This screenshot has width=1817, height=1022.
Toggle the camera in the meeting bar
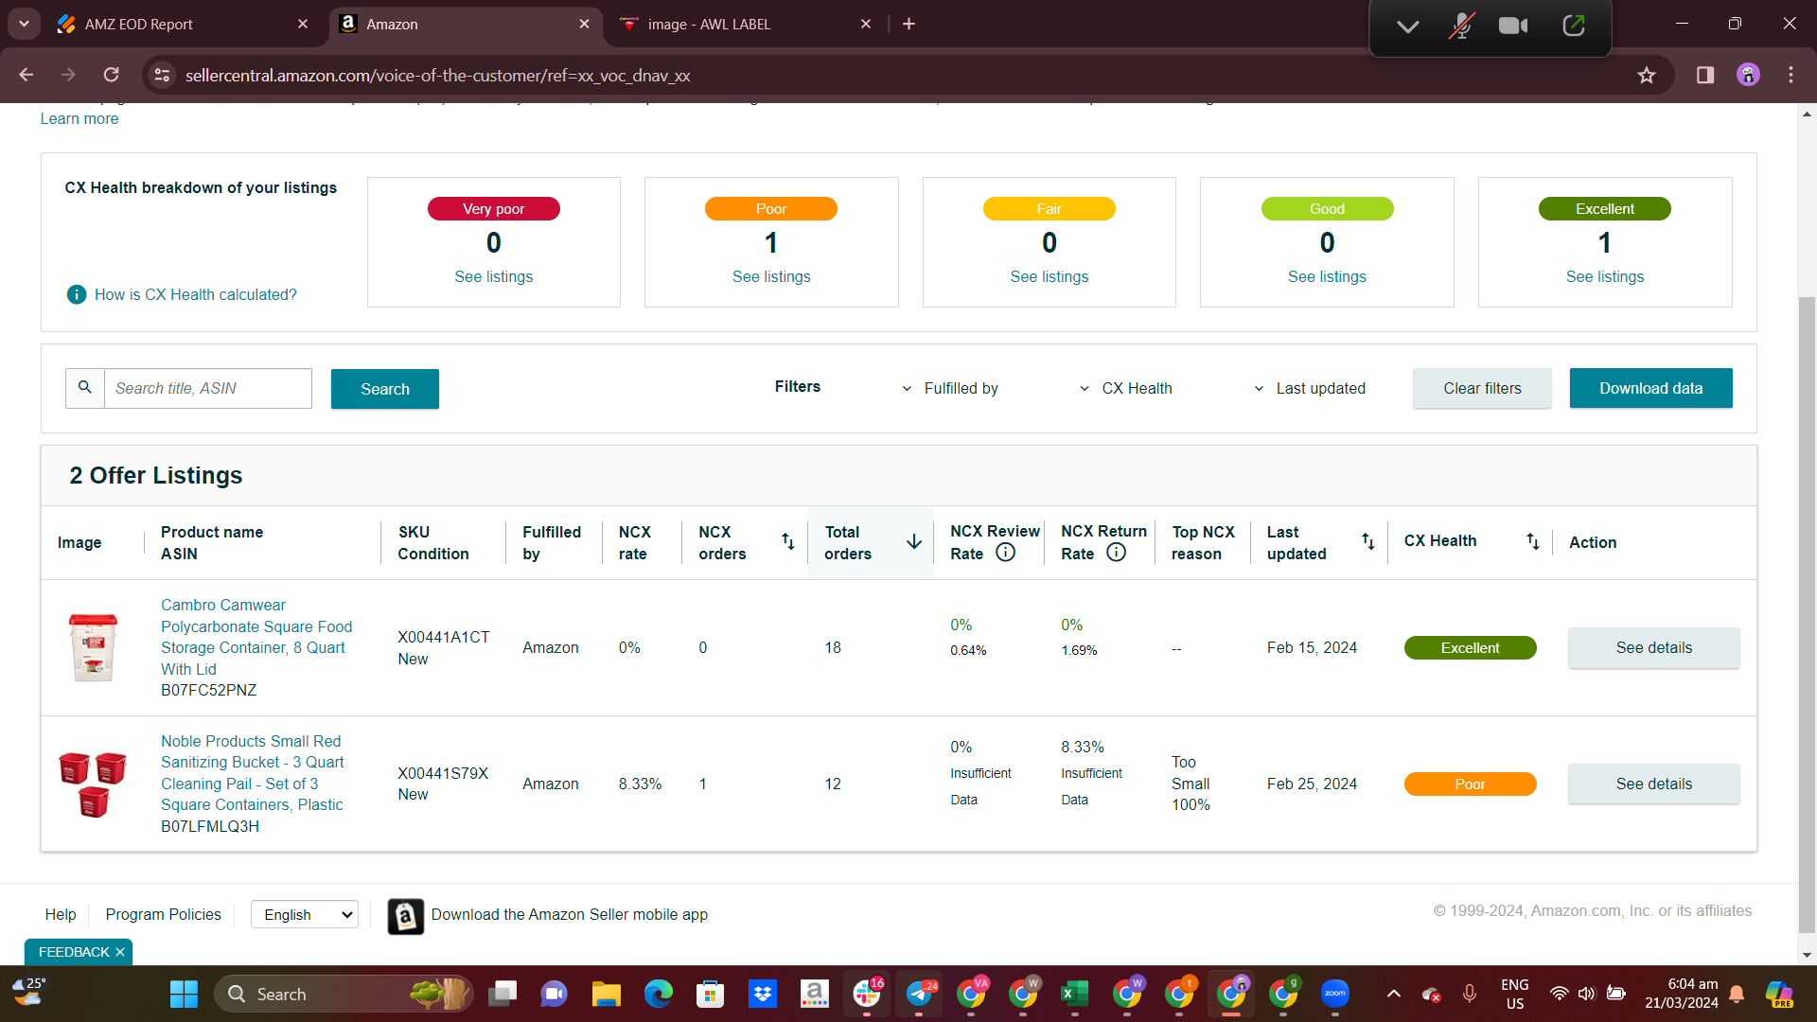[x=1513, y=26]
